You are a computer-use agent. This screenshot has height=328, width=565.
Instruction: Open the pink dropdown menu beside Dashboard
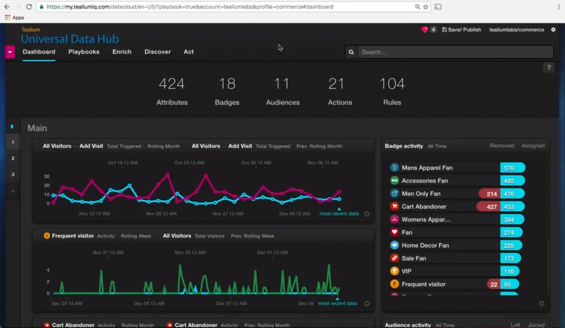pos(10,52)
